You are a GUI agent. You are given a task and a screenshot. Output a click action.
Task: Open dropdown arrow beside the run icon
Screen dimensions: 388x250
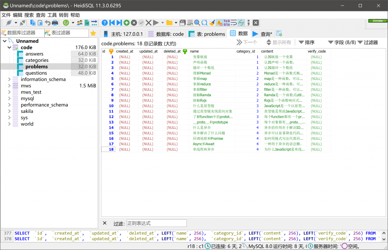point(163,23)
